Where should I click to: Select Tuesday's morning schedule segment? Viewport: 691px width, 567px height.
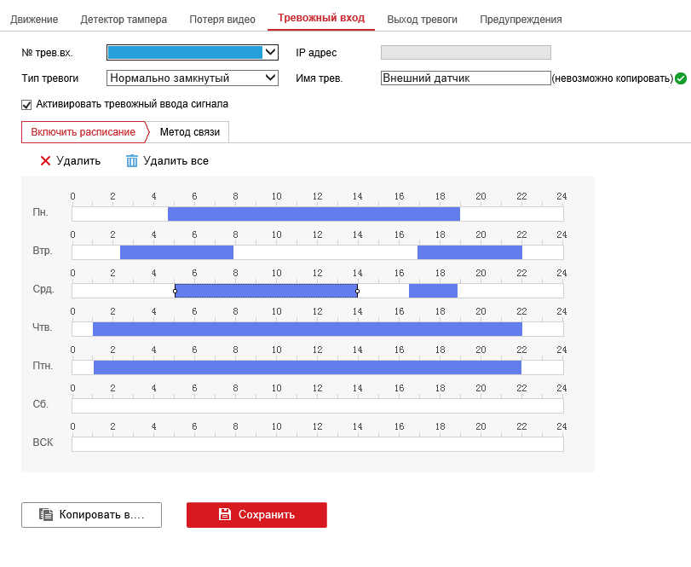click(x=176, y=252)
